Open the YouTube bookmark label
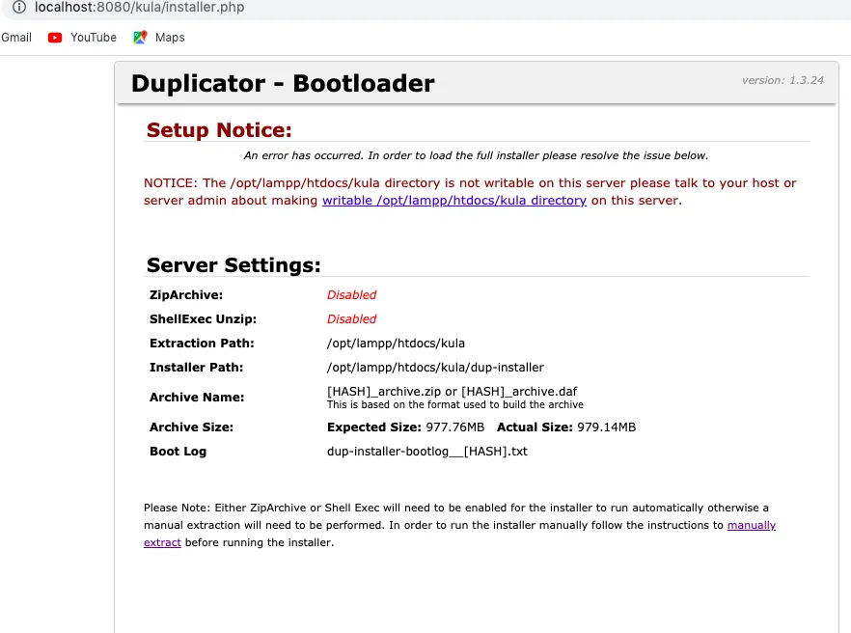 [94, 38]
